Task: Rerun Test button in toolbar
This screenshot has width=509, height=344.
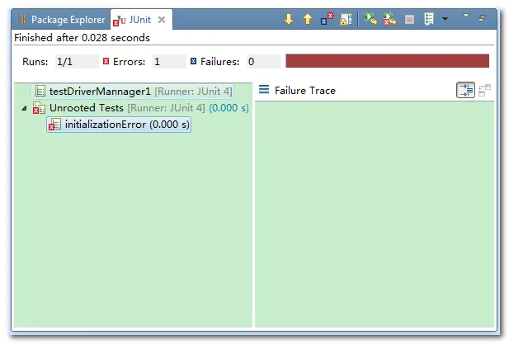Action: click(370, 19)
